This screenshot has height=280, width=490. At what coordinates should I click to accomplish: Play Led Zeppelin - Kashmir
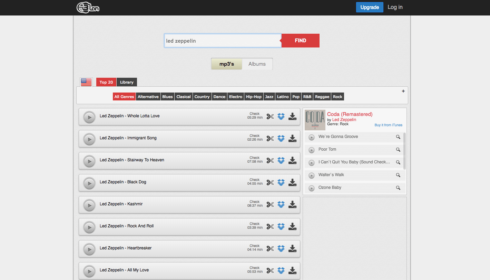[x=89, y=205]
